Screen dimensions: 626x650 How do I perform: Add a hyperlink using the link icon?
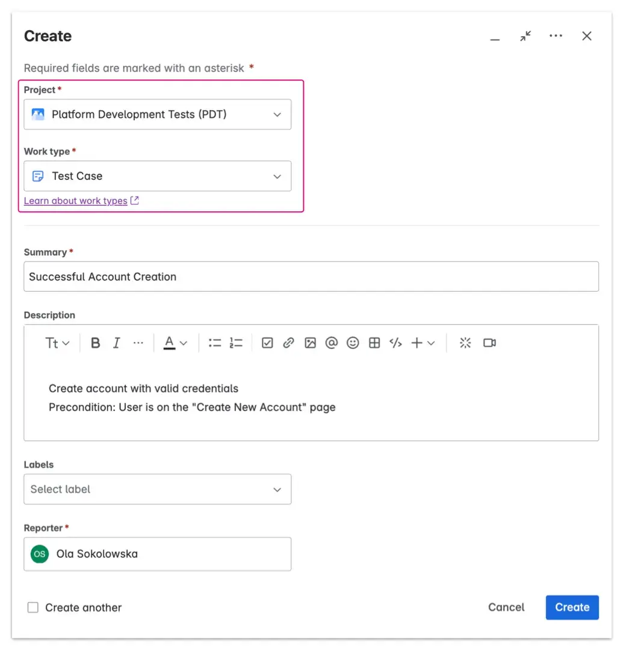(x=288, y=342)
